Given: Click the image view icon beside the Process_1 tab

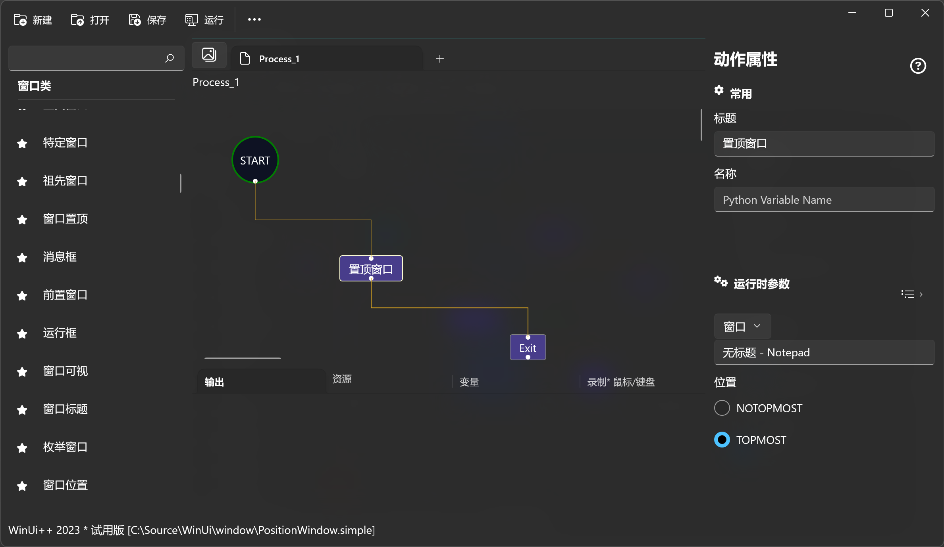Looking at the screenshot, I should (209, 55).
